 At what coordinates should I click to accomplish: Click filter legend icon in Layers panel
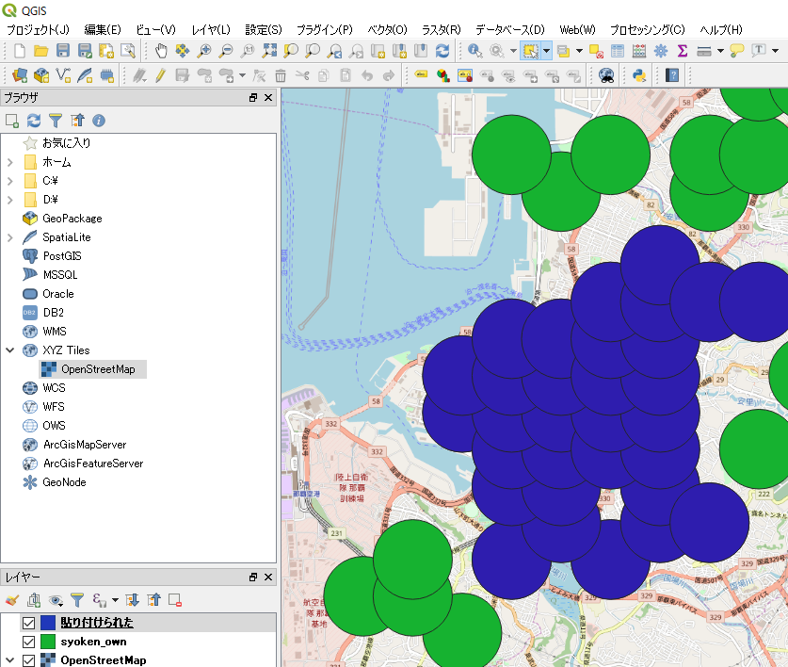point(77,599)
